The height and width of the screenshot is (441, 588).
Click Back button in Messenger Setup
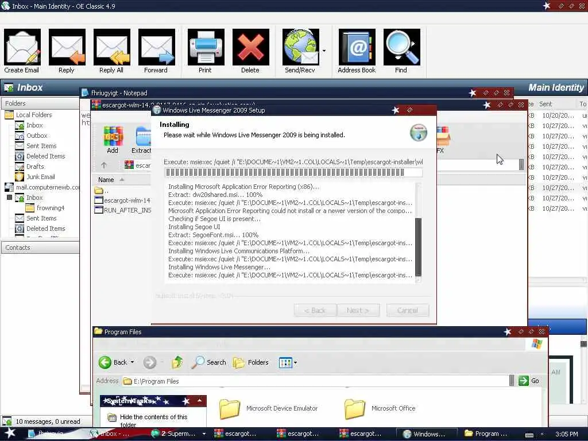pyautogui.click(x=315, y=310)
